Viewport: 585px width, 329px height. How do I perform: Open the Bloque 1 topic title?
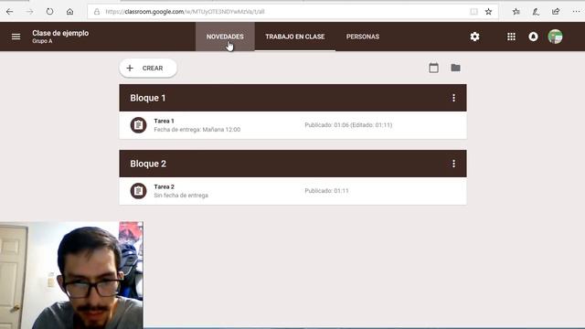[x=148, y=98]
